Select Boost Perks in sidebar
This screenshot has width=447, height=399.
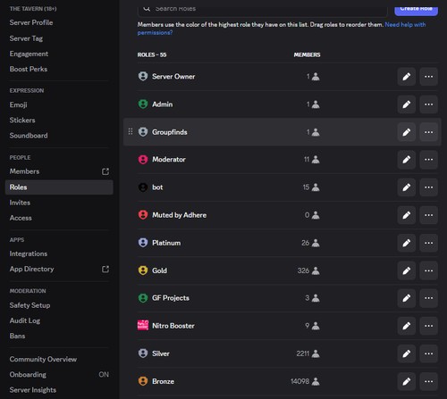(29, 69)
